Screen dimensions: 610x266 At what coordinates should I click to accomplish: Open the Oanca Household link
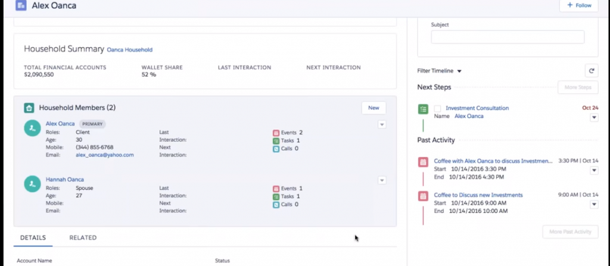click(130, 49)
